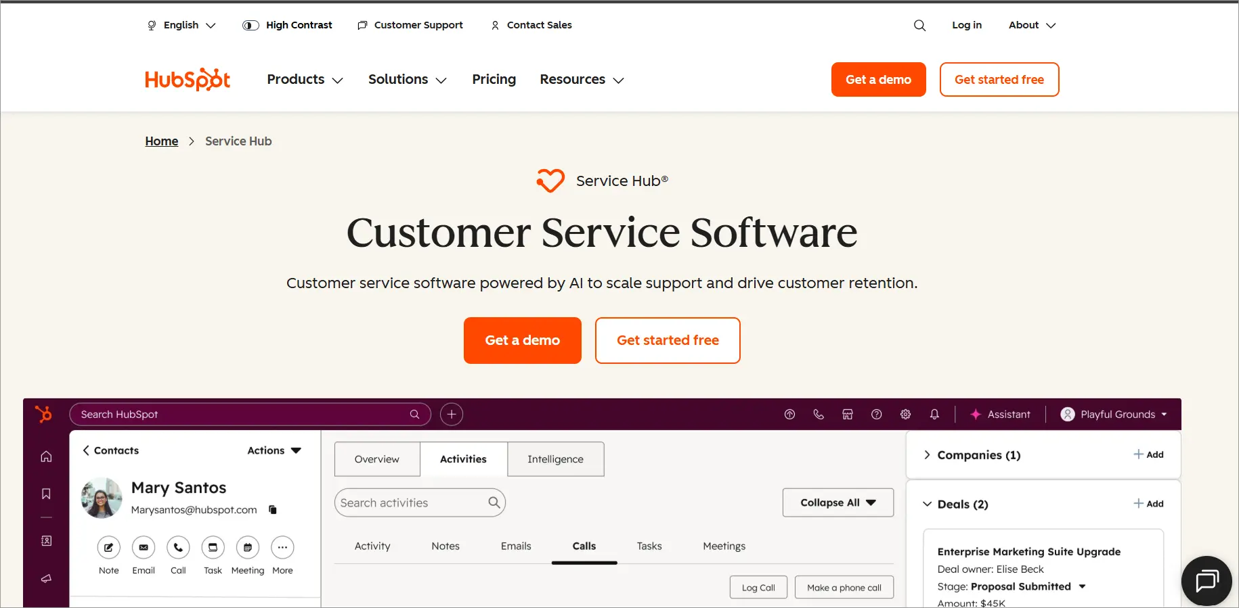
Task: Select the Meetings sub-tab
Action: coord(724,546)
